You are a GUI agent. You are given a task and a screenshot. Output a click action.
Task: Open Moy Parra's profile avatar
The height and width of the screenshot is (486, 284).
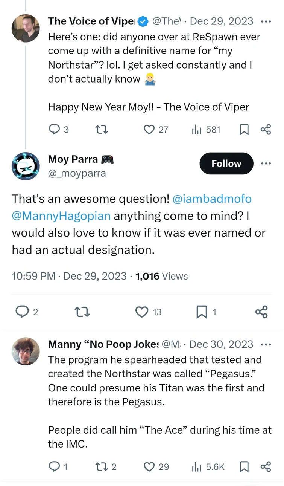coord(26,166)
